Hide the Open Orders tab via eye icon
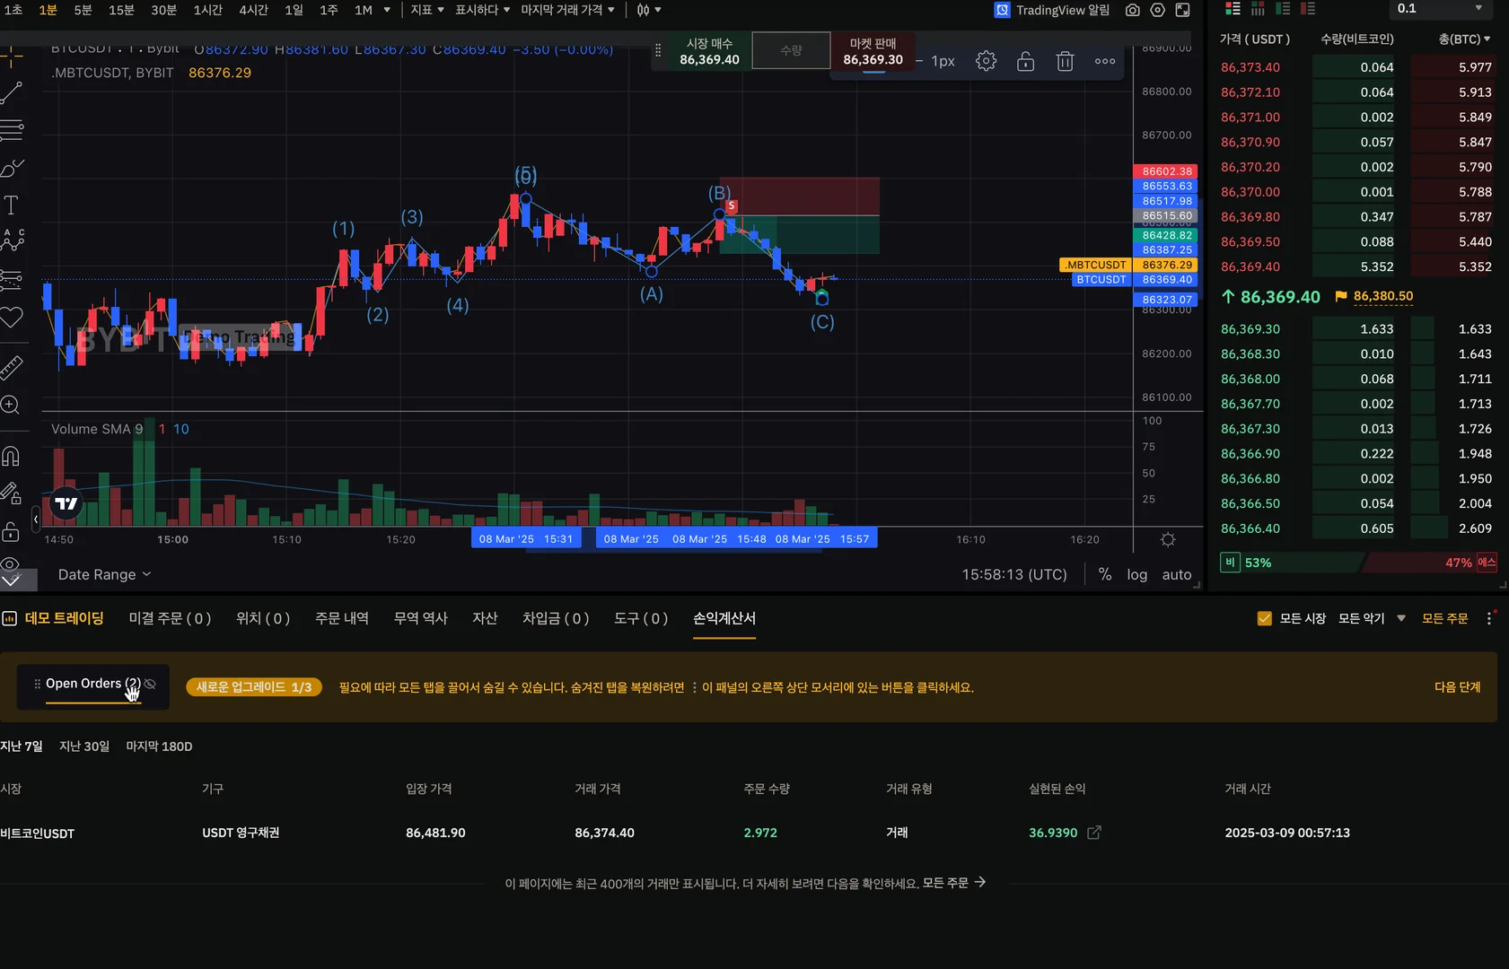 (x=151, y=684)
